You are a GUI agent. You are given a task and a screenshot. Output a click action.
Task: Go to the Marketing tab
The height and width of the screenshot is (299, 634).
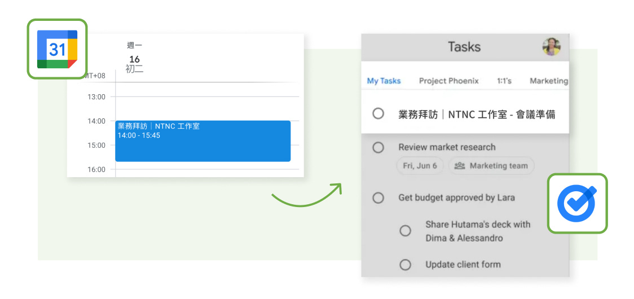pos(549,81)
